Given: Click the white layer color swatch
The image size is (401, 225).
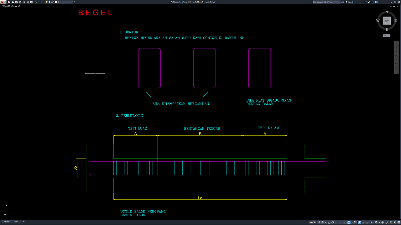Looking at the screenshot, I should click(56, 2).
